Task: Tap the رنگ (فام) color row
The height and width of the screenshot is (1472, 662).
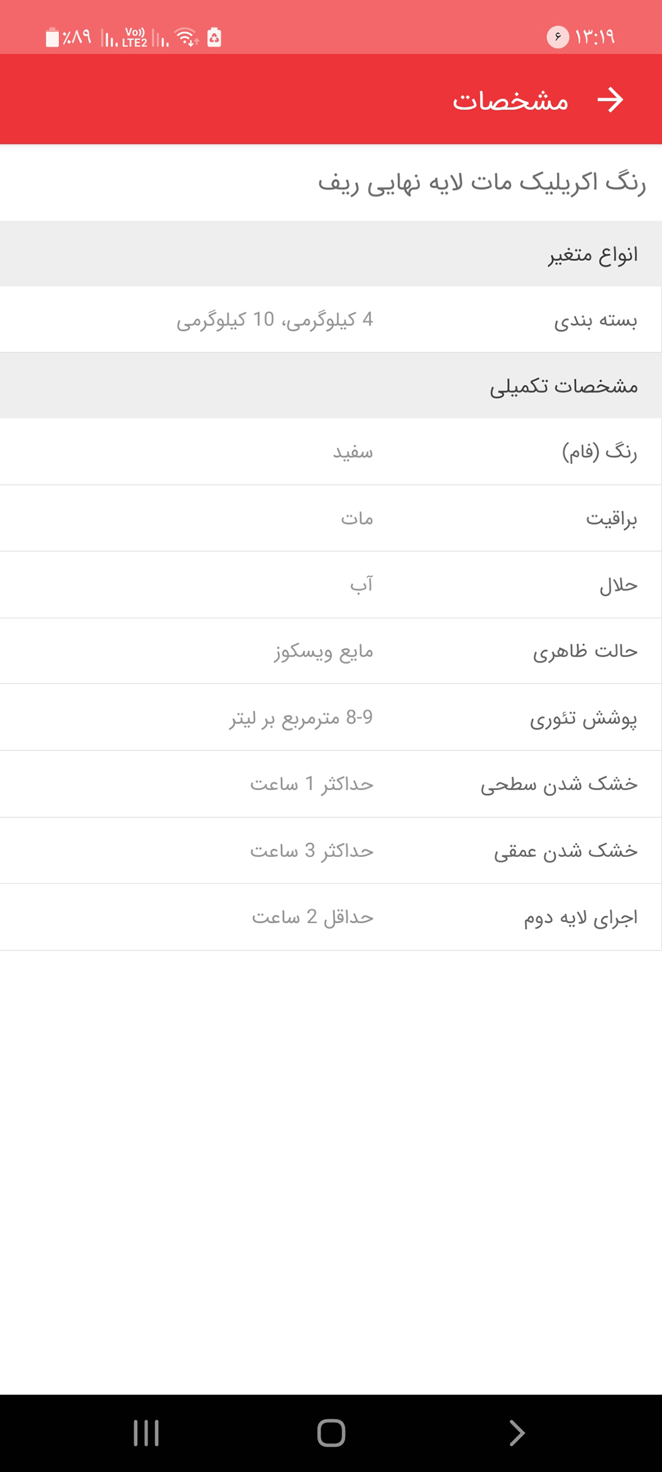Action: [331, 452]
